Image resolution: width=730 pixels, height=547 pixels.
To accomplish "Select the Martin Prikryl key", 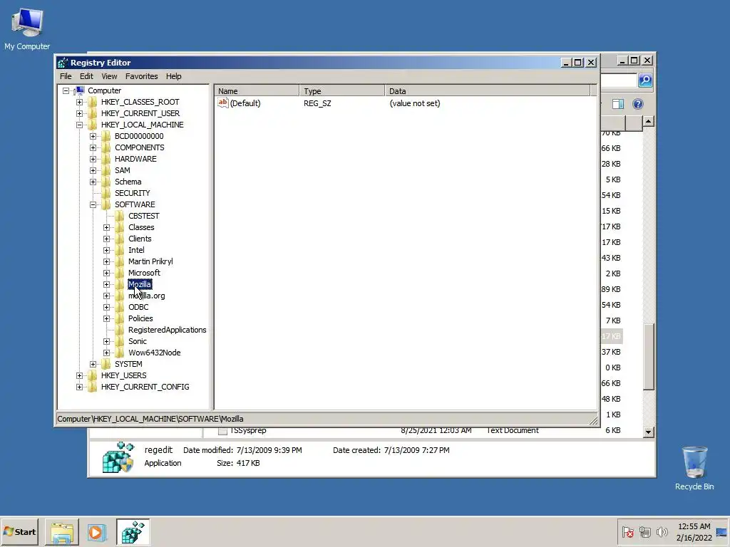I will point(150,261).
